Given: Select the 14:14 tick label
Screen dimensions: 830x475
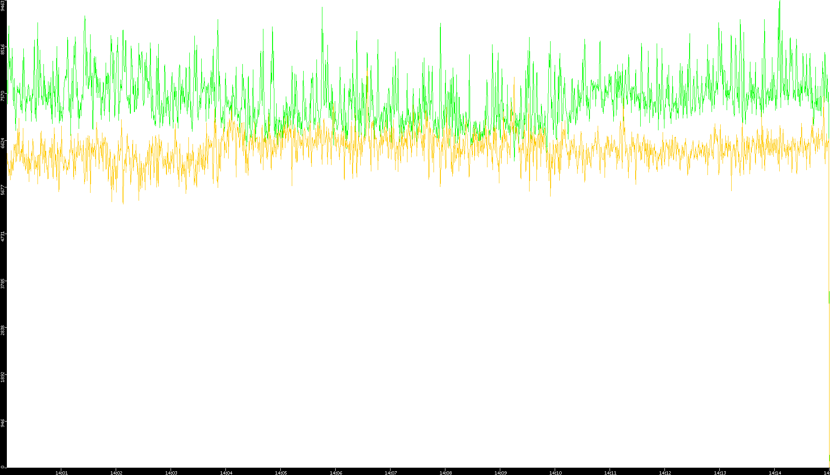Looking at the screenshot, I should pyautogui.click(x=775, y=472).
